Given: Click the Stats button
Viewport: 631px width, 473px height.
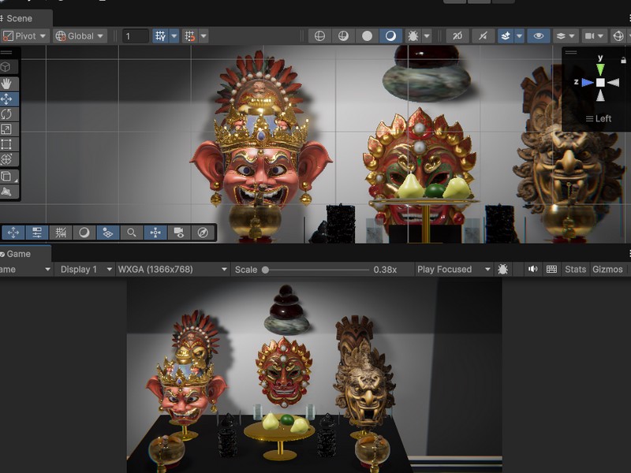Looking at the screenshot, I should [576, 270].
